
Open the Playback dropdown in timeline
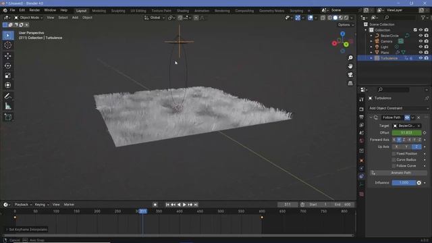23,205
